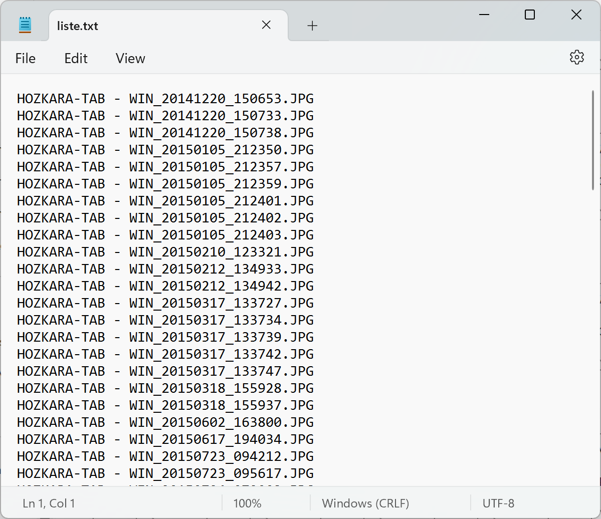Click the vertical scrollbar thumb

click(593, 140)
